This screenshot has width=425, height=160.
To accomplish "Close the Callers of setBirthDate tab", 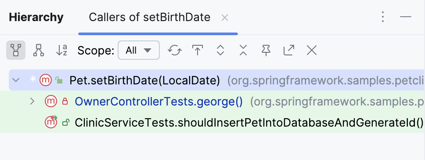I will pos(225,18).
